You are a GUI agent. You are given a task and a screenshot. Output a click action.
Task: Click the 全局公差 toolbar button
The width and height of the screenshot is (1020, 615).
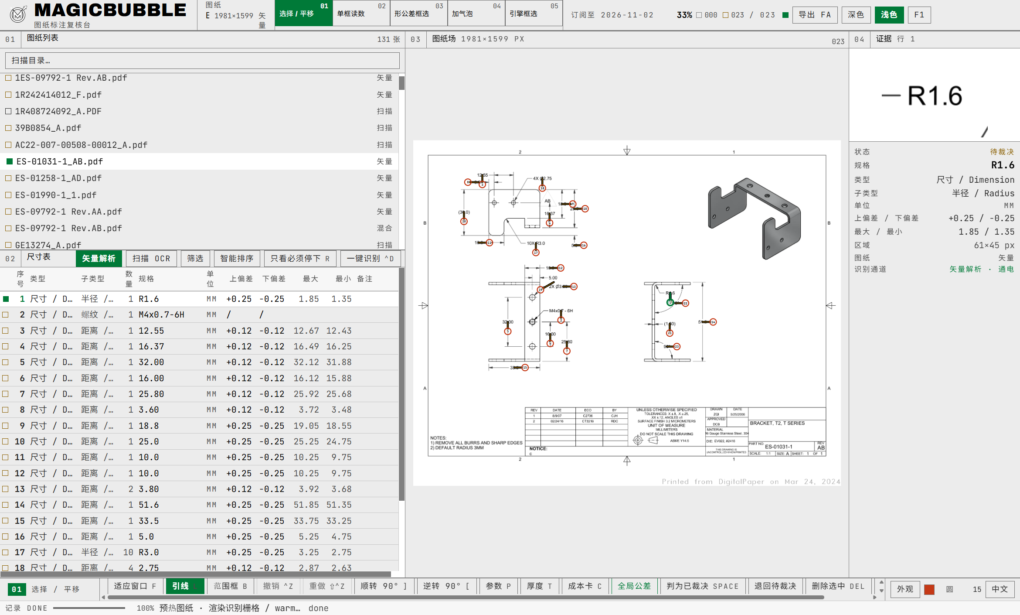[634, 586]
